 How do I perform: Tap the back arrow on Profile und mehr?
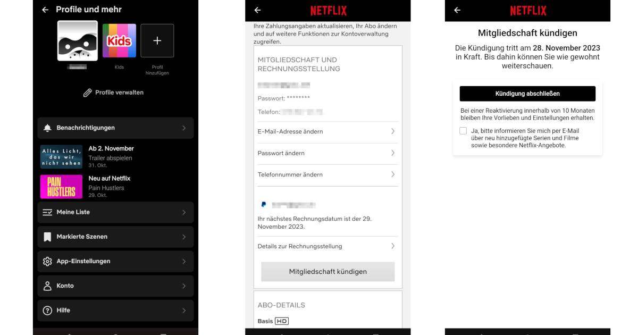pyautogui.click(x=46, y=9)
